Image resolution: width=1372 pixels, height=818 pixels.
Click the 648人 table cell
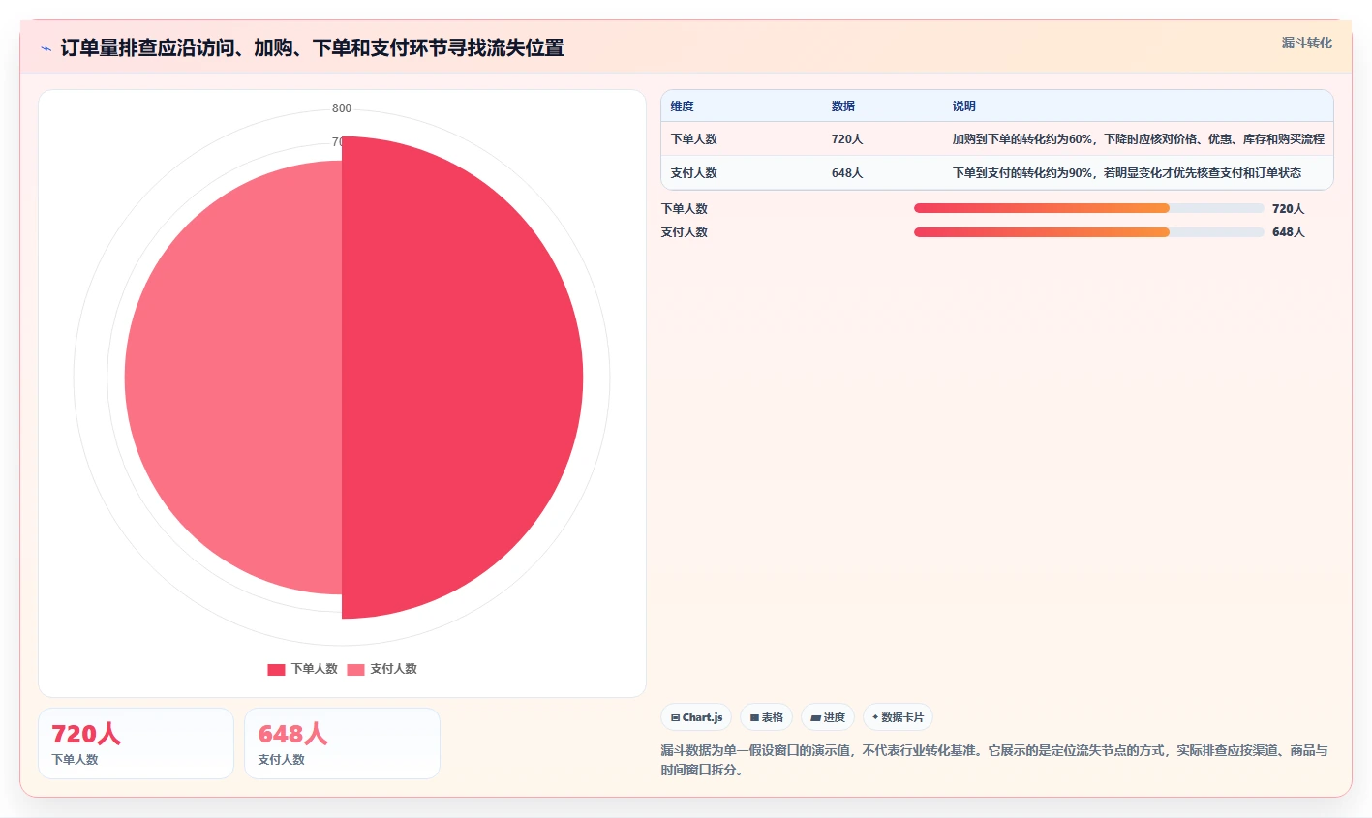click(x=846, y=173)
